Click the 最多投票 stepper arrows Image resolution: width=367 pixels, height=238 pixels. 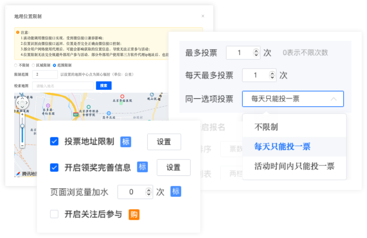tap(256, 53)
